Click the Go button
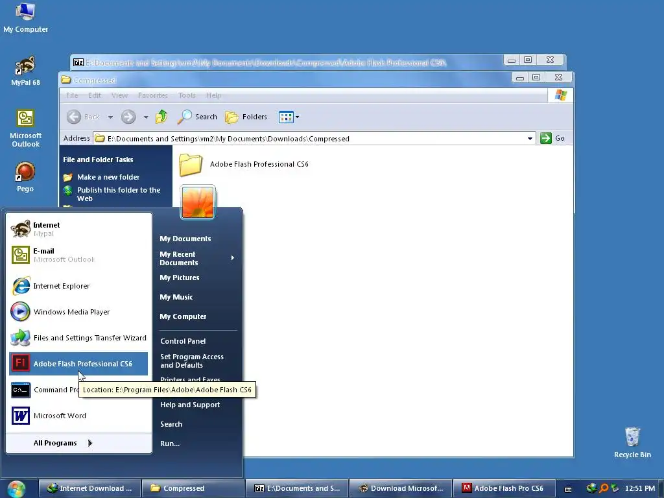Screen dimensions: 664x498 [x=552, y=138]
